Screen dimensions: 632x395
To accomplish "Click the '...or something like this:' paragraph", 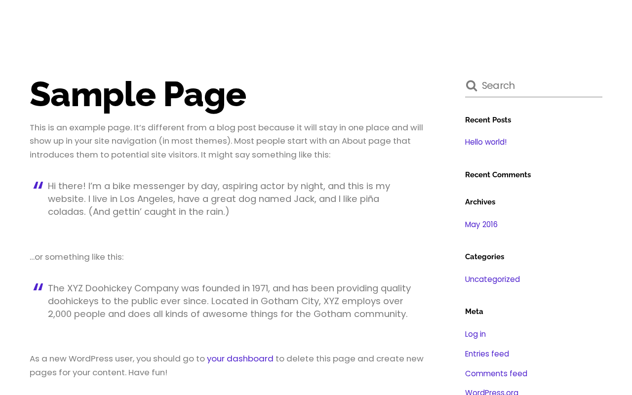I will (77, 257).
